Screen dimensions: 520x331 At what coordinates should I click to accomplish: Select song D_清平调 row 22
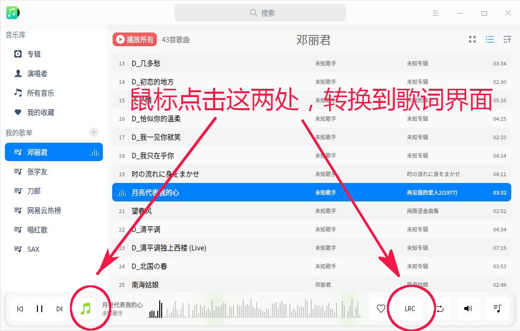[x=311, y=230]
